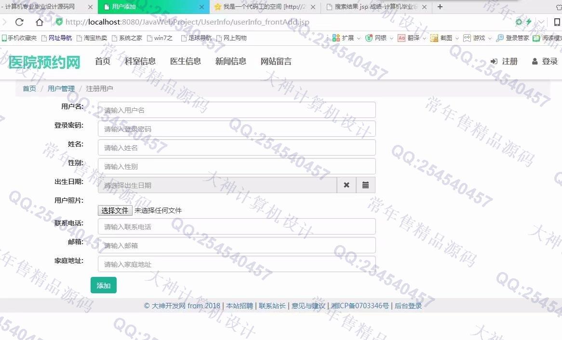Click the browser reload page icon
This screenshot has width=562, height=340.
tap(19, 22)
